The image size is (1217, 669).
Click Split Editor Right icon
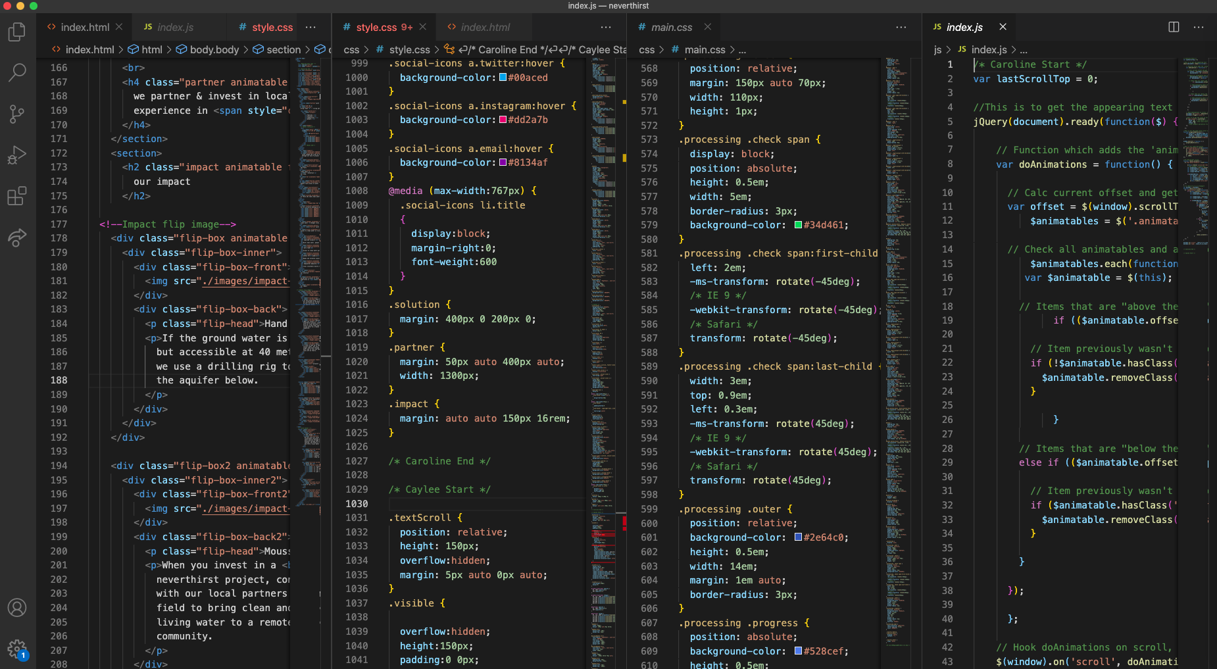click(1174, 27)
